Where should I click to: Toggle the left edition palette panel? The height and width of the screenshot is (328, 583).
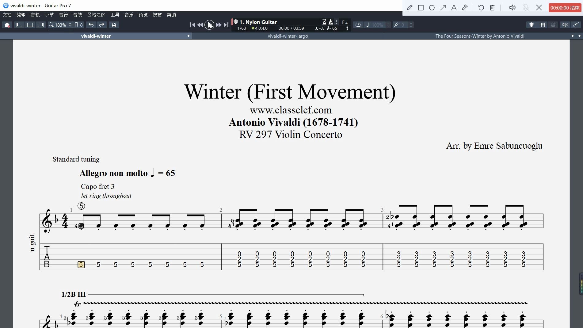point(19,25)
